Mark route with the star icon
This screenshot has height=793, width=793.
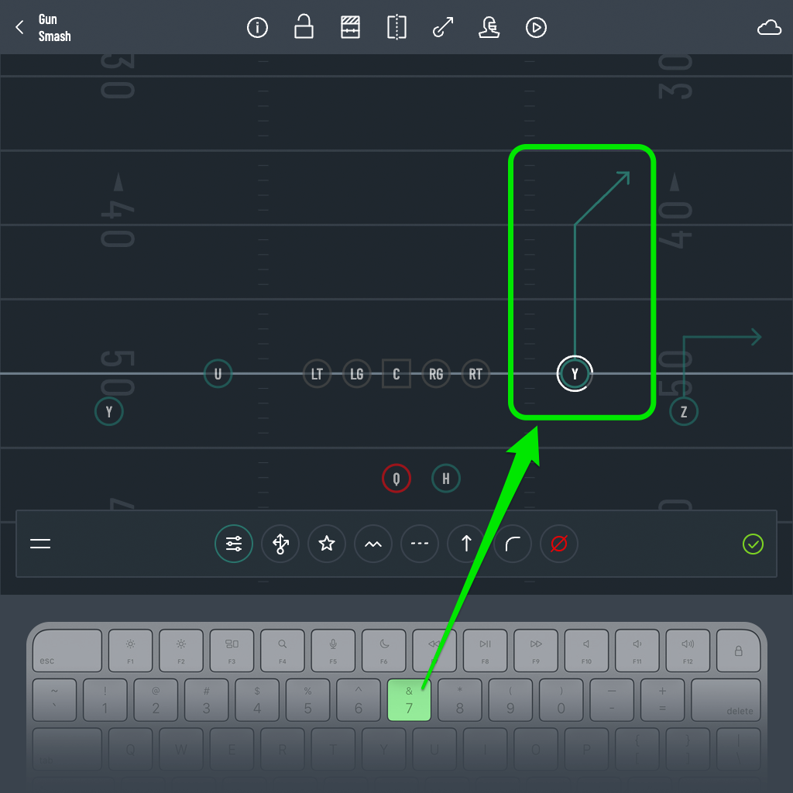pyautogui.click(x=327, y=544)
